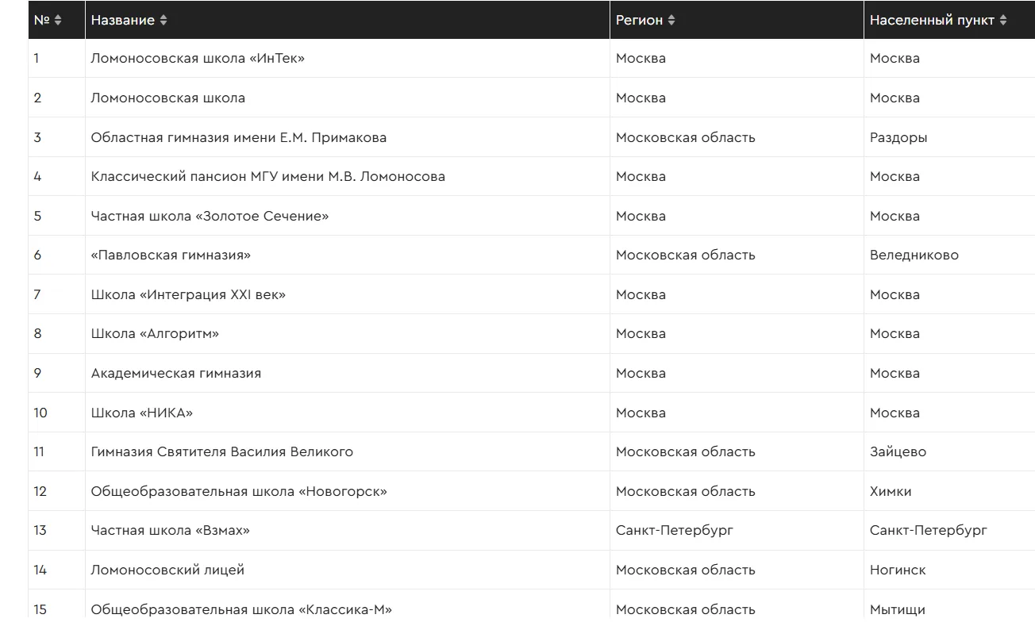
Task: Open row Ломоносовская школа «ИнТек»
Action: [x=531, y=59]
